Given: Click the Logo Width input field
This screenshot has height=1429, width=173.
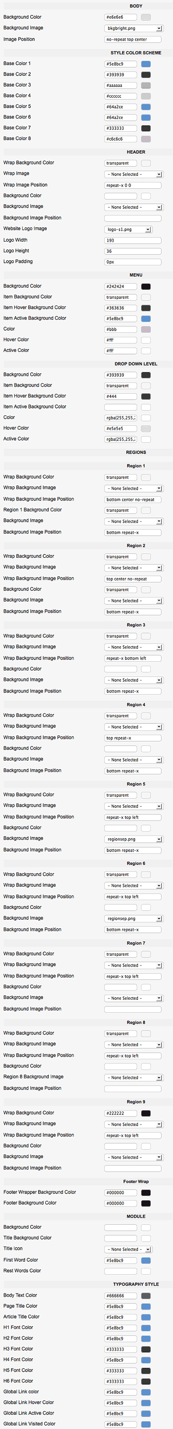Looking at the screenshot, I should (x=133, y=241).
